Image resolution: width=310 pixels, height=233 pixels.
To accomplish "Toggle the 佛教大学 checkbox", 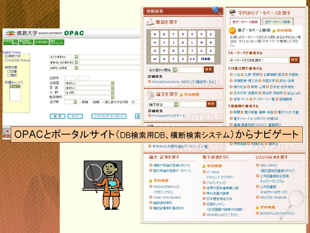I will pos(6,56).
